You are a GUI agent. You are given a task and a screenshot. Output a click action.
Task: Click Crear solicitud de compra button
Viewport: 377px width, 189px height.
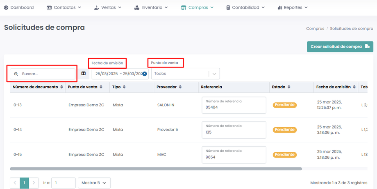[x=340, y=47]
